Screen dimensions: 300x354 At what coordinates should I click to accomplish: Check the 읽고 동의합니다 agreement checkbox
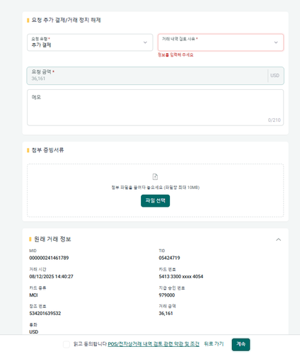[67, 344]
